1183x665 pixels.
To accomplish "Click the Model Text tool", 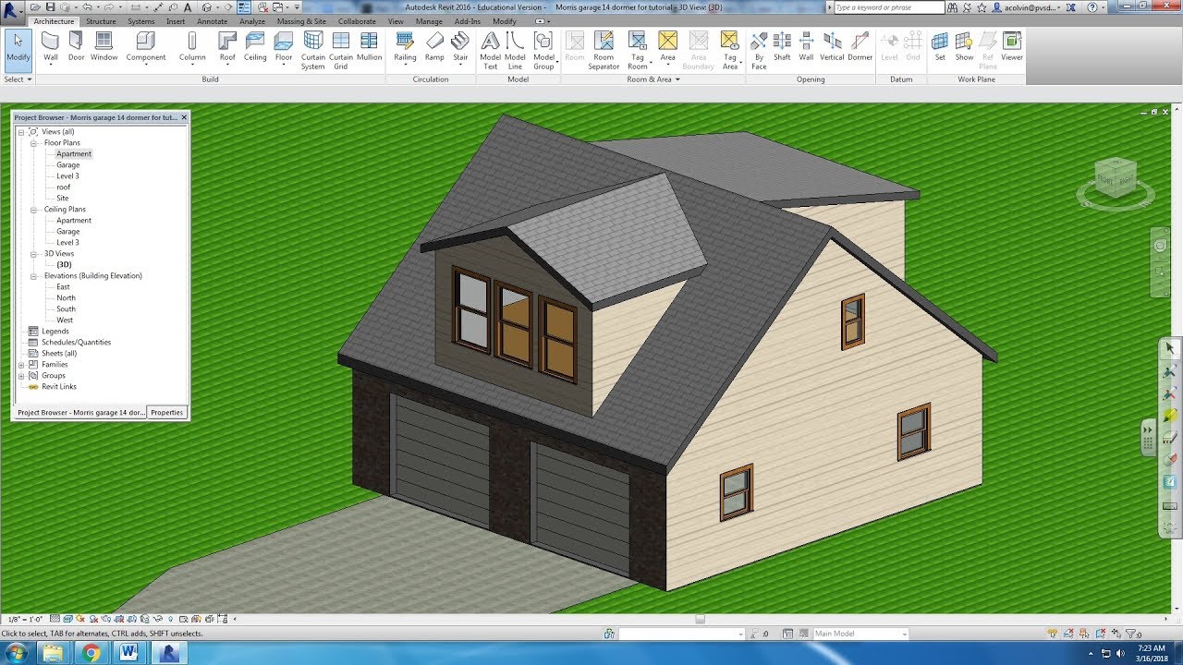I will 490,51.
